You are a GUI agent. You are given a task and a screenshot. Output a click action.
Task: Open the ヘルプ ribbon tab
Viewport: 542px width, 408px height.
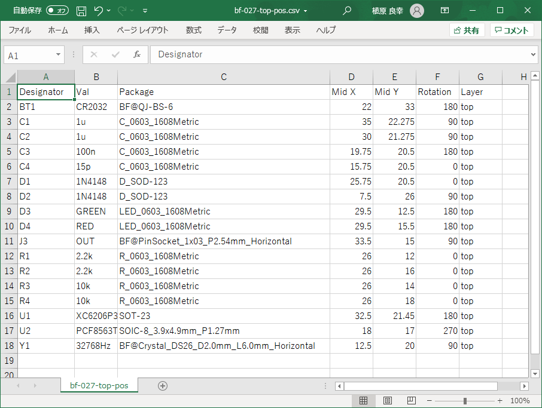tap(325, 30)
